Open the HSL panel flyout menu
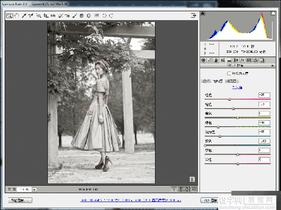The width and height of the screenshot is (281, 210). tap(273, 65)
